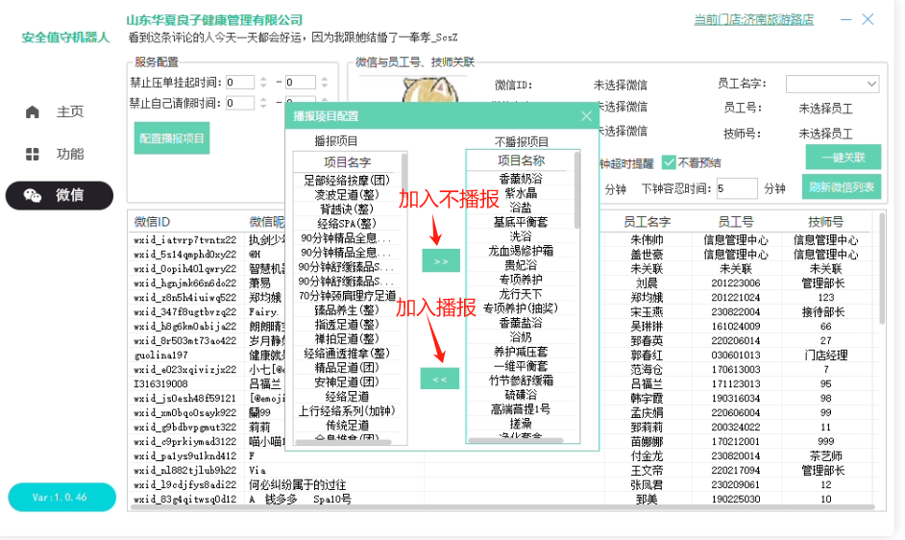Image resolution: width=905 pixels, height=540 pixels.
Task: Select 香薰奶浴 in 不播报项目 list
Action: 522,179
